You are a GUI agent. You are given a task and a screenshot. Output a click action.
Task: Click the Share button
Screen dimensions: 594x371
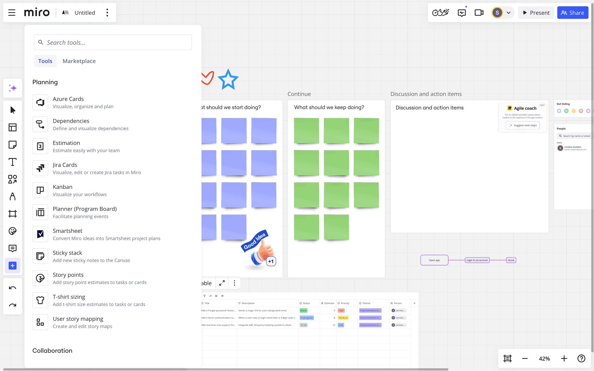[x=573, y=13]
